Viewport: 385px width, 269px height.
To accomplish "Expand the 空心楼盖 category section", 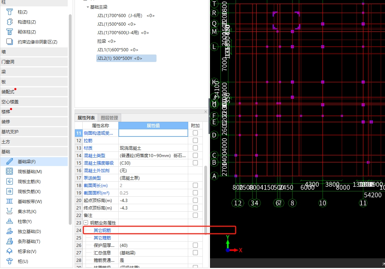I will pos(34,102).
